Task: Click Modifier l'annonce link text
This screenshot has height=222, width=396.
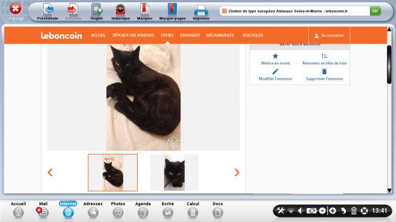Action: [x=275, y=78]
